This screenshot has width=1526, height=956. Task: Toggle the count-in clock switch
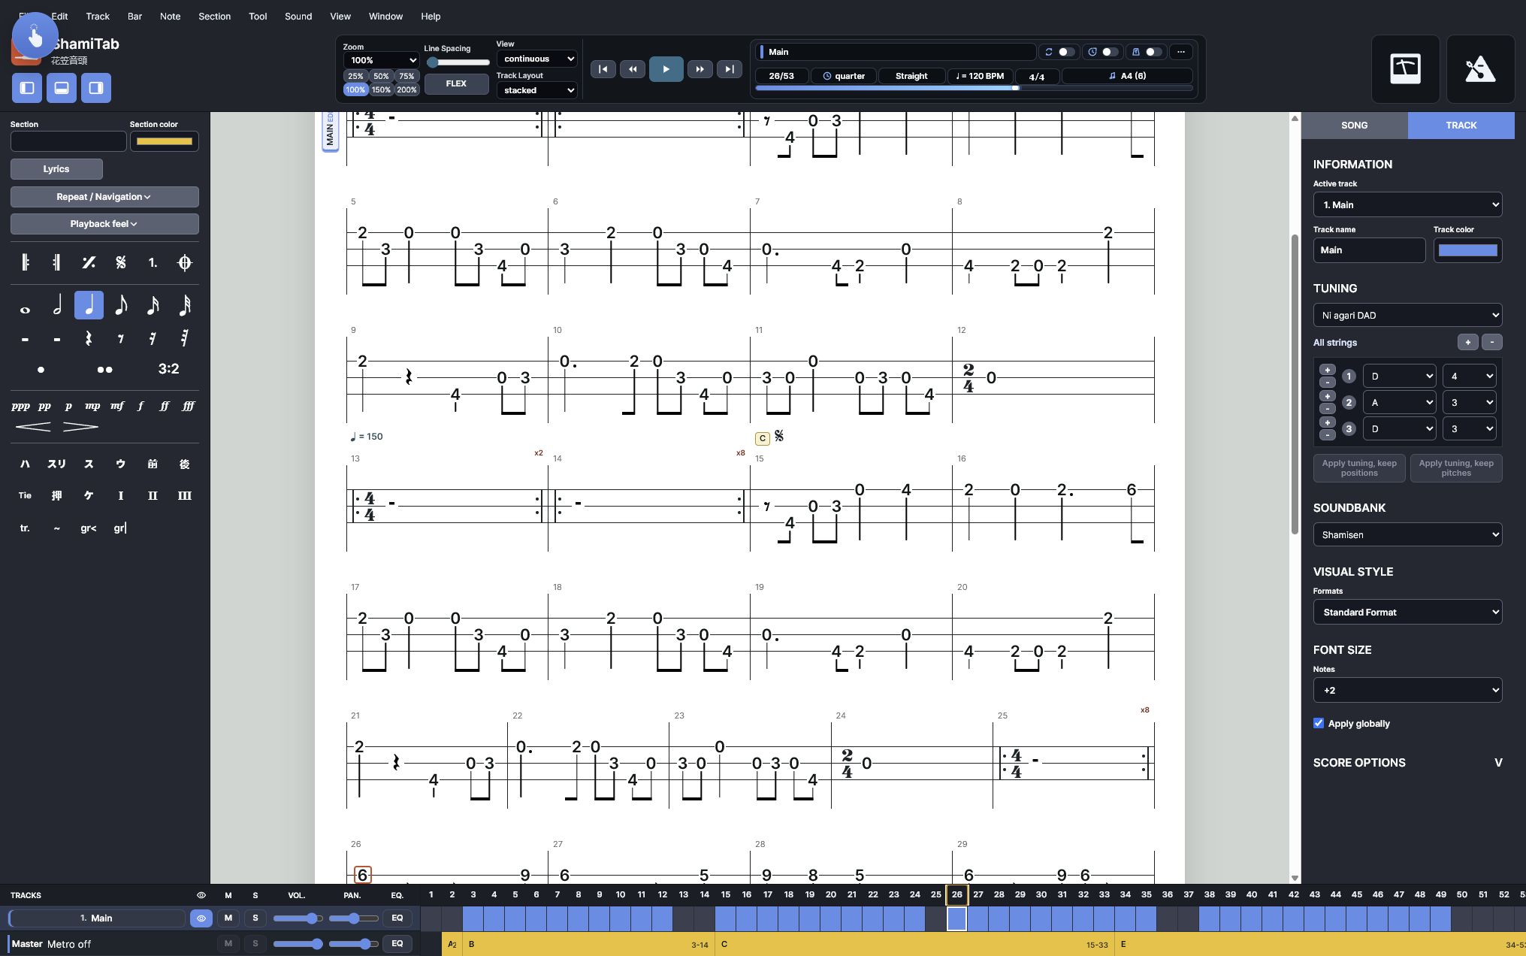(x=1110, y=52)
